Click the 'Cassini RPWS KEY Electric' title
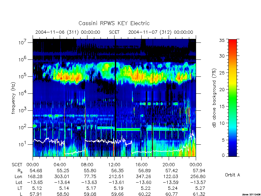Image resolution: width=261 pixels, height=196 pixels. click(114, 23)
